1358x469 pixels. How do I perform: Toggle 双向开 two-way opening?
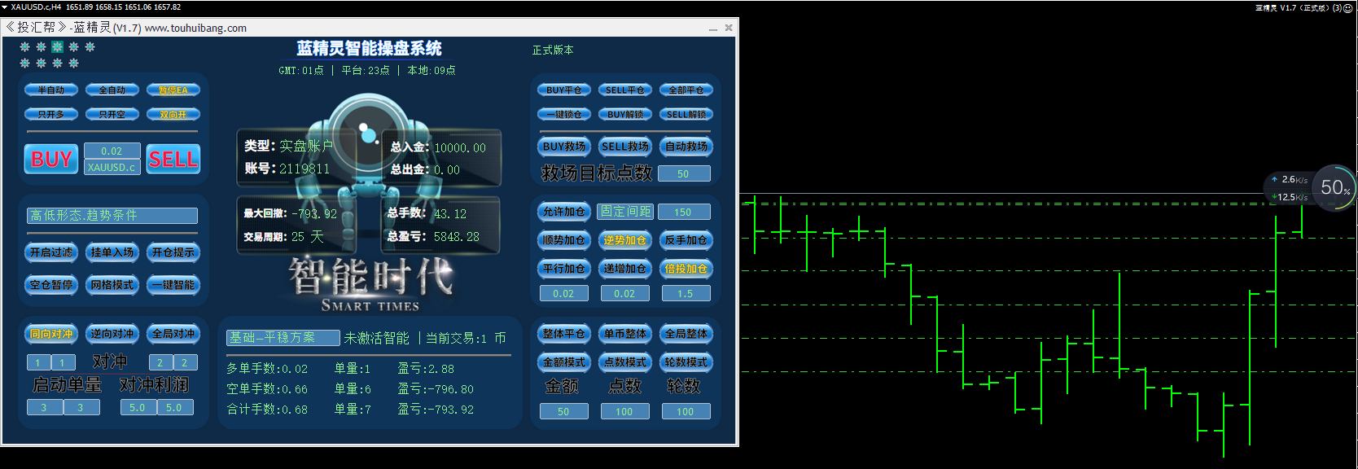pos(173,115)
